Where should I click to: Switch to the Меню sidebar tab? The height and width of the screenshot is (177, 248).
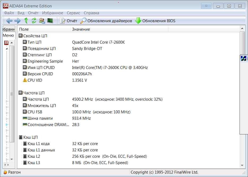pyautogui.click(x=9, y=35)
